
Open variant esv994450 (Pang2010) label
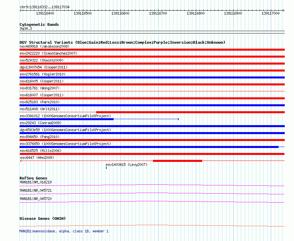pyautogui.click(x=40, y=137)
